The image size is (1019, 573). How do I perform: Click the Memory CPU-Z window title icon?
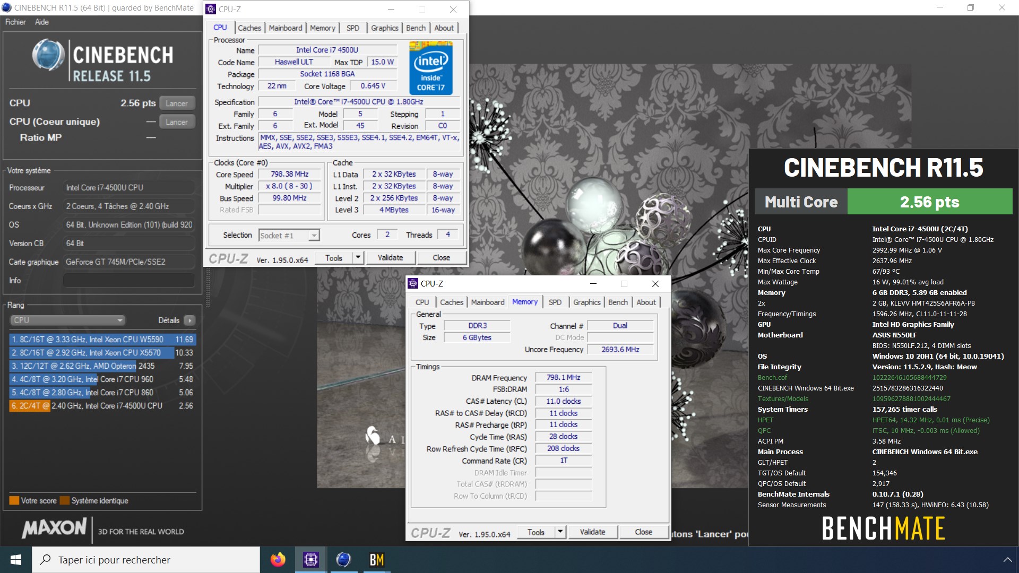(413, 283)
